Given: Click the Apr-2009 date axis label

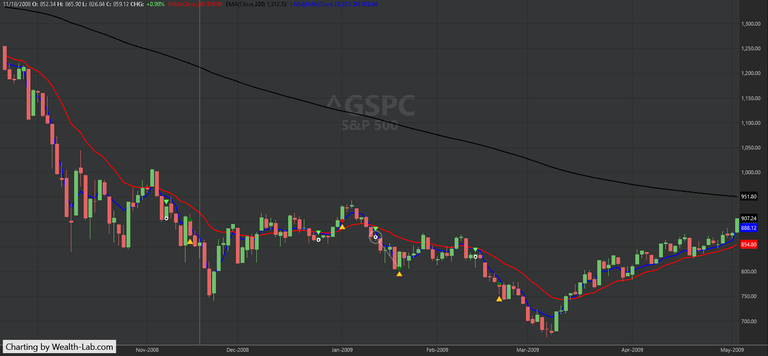Looking at the screenshot, I should click(x=632, y=350).
